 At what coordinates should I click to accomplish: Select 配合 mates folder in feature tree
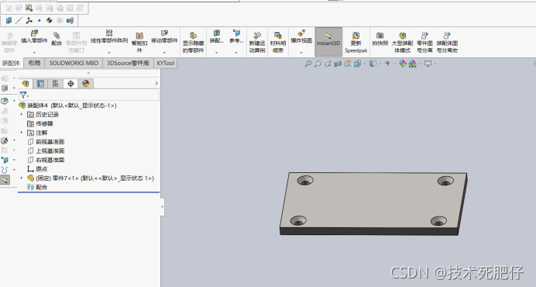pos(37,187)
